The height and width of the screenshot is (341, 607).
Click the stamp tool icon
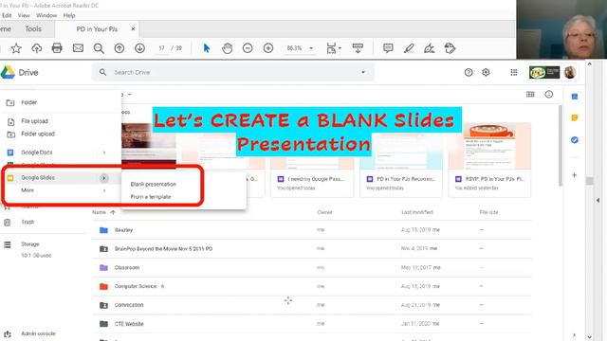450,48
